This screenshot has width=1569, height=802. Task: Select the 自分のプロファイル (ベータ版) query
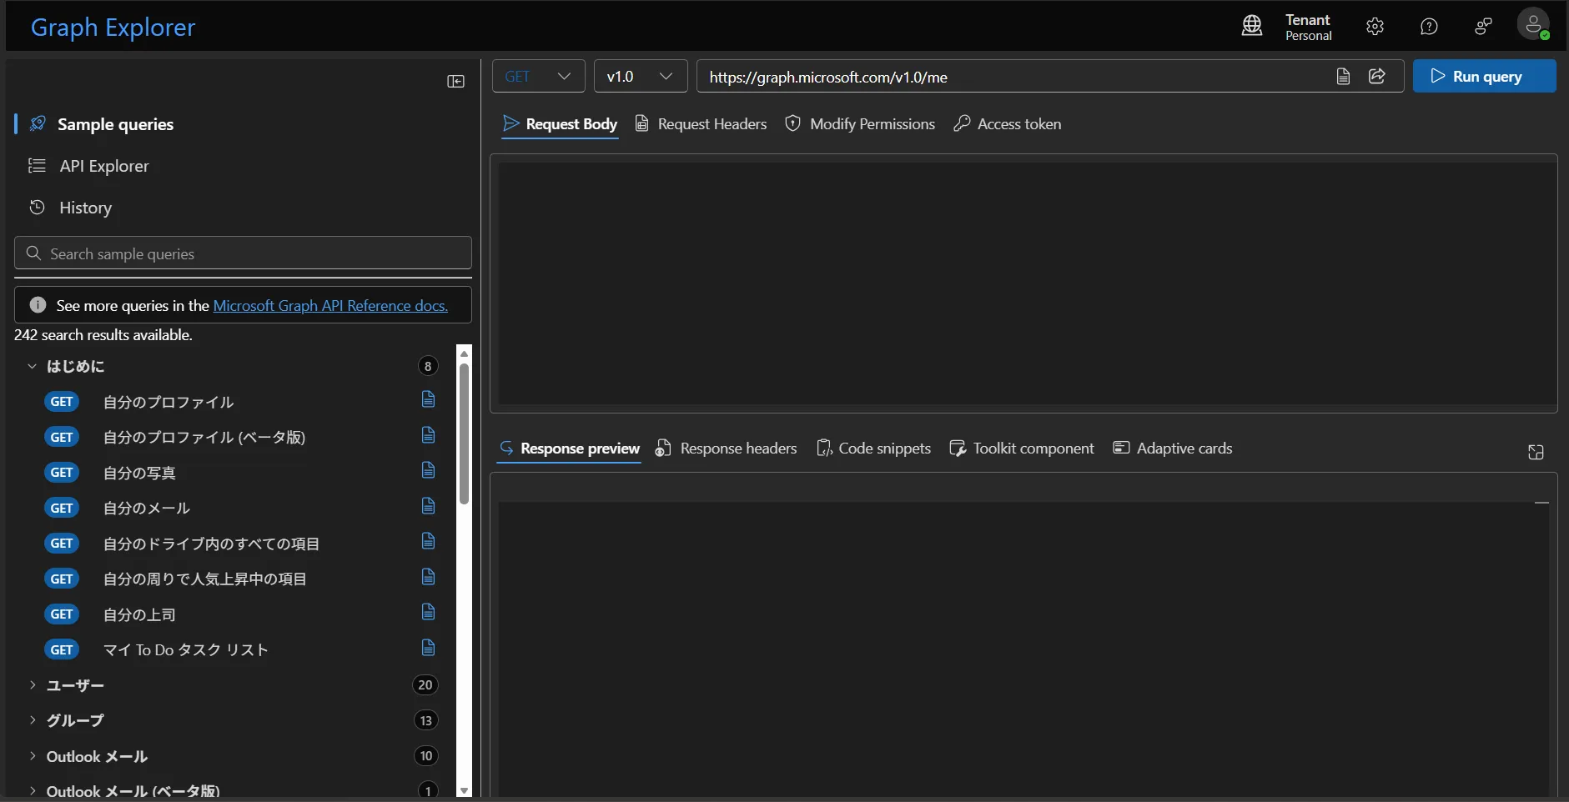coord(204,438)
